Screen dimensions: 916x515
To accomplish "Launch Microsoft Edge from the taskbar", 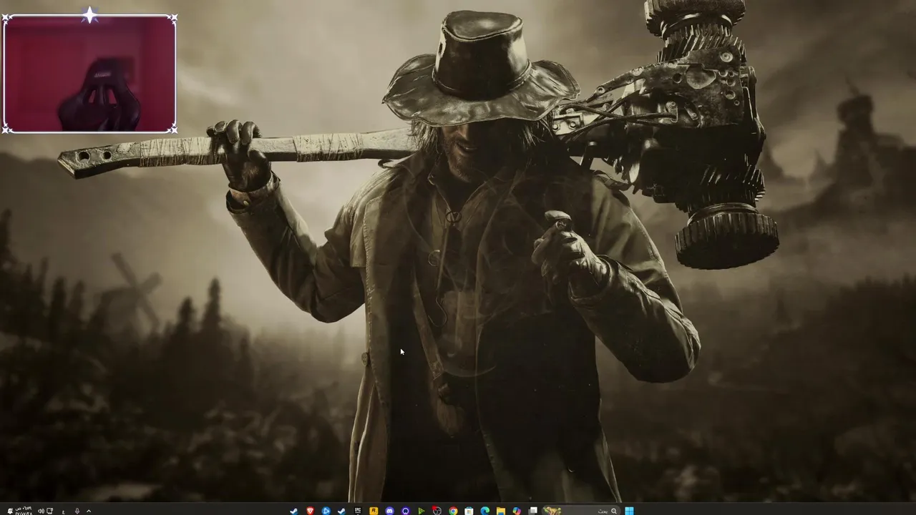I will (x=484, y=511).
